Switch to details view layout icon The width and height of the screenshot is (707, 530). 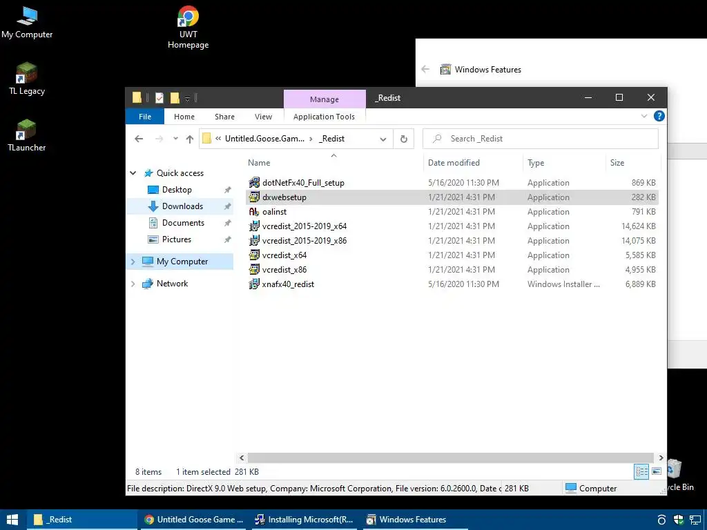pyautogui.click(x=641, y=471)
